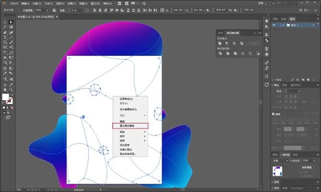Open the Layers panel flyout menu

[318, 19]
